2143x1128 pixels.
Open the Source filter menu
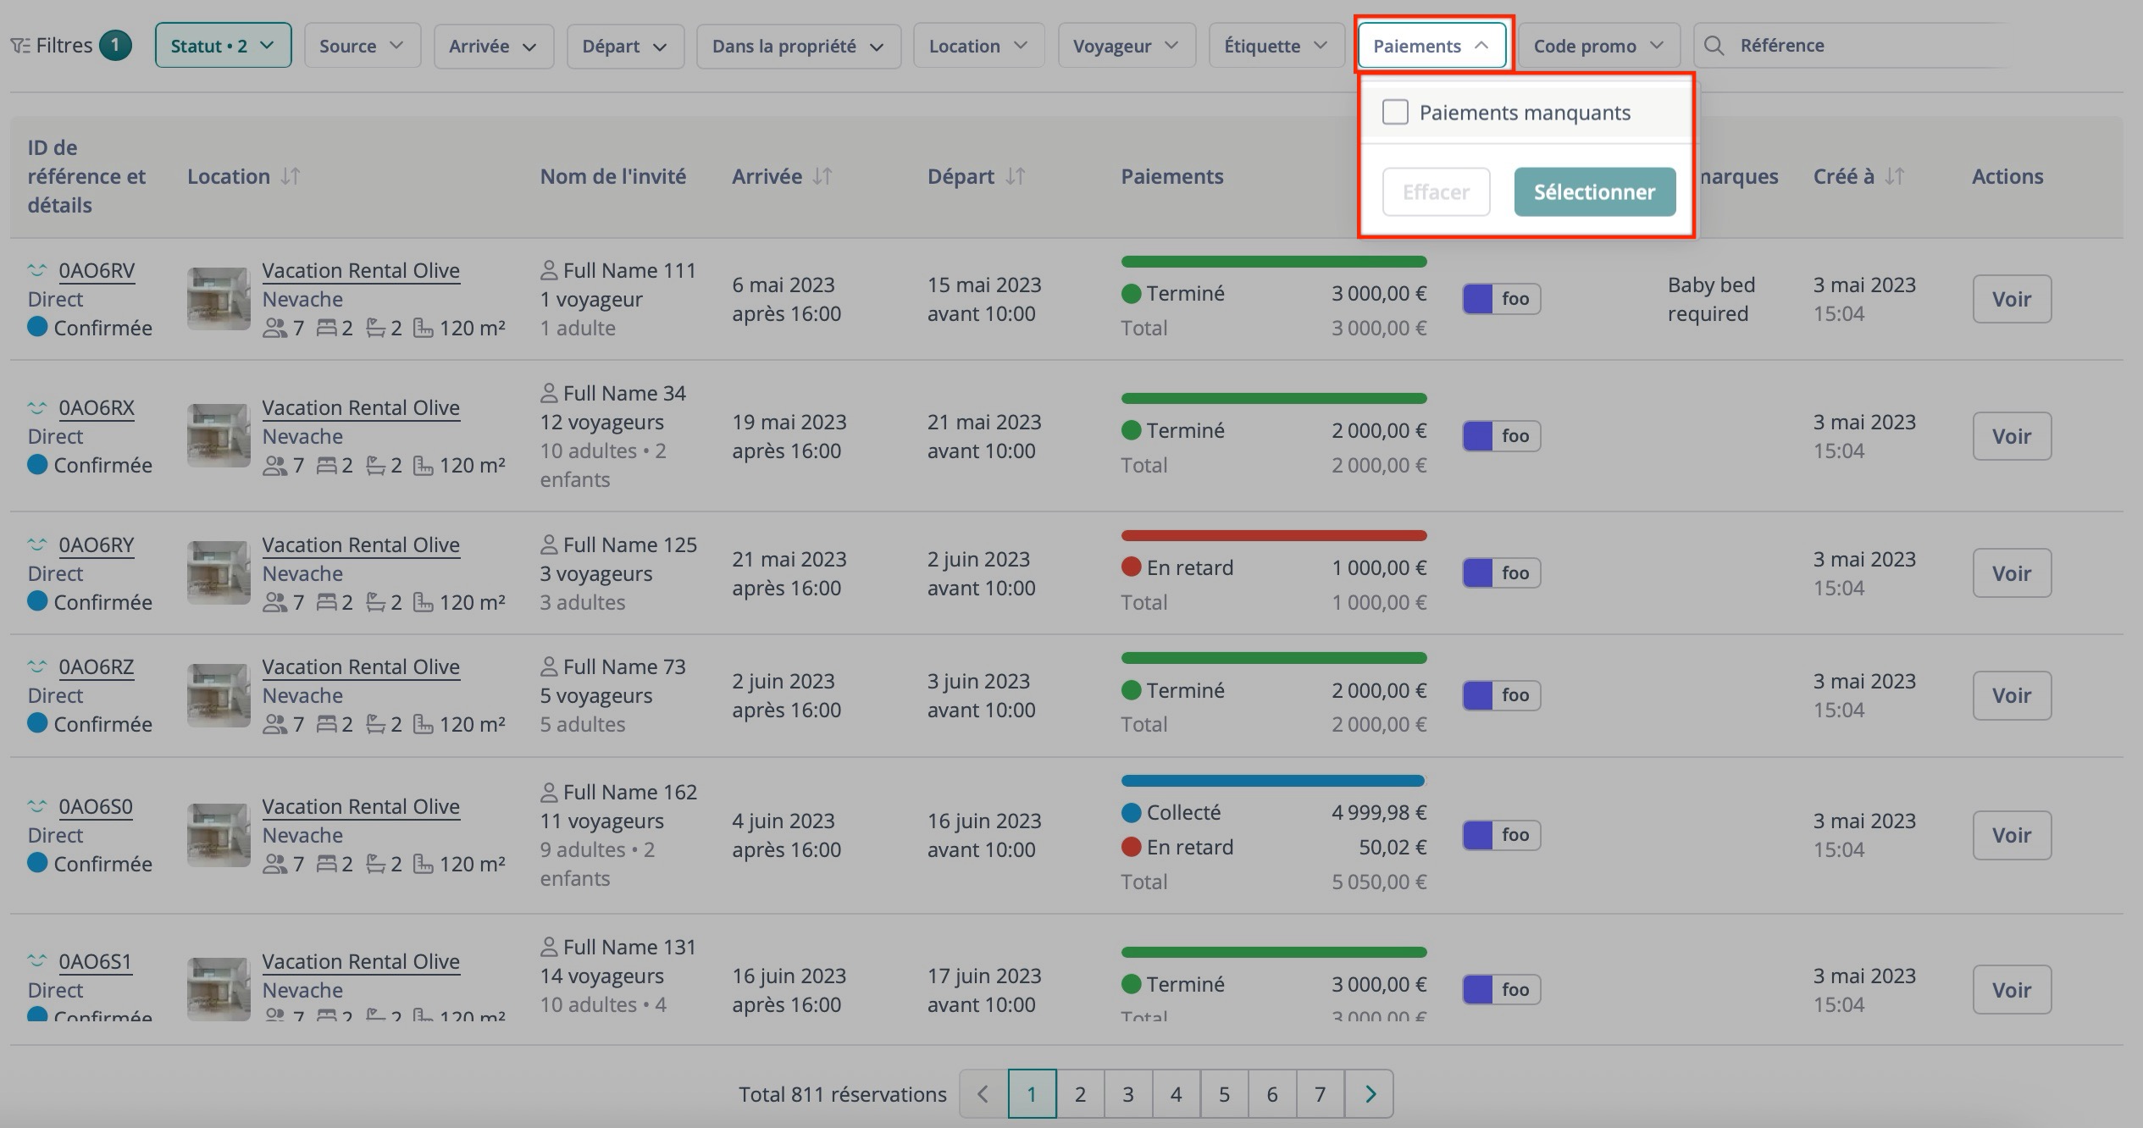tap(362, 45)
